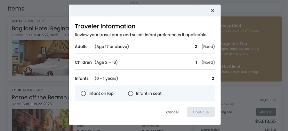This screenshot has height=131, width=288.
Task: Close the Traveler Information dialog with X
Action: (213, 11)
